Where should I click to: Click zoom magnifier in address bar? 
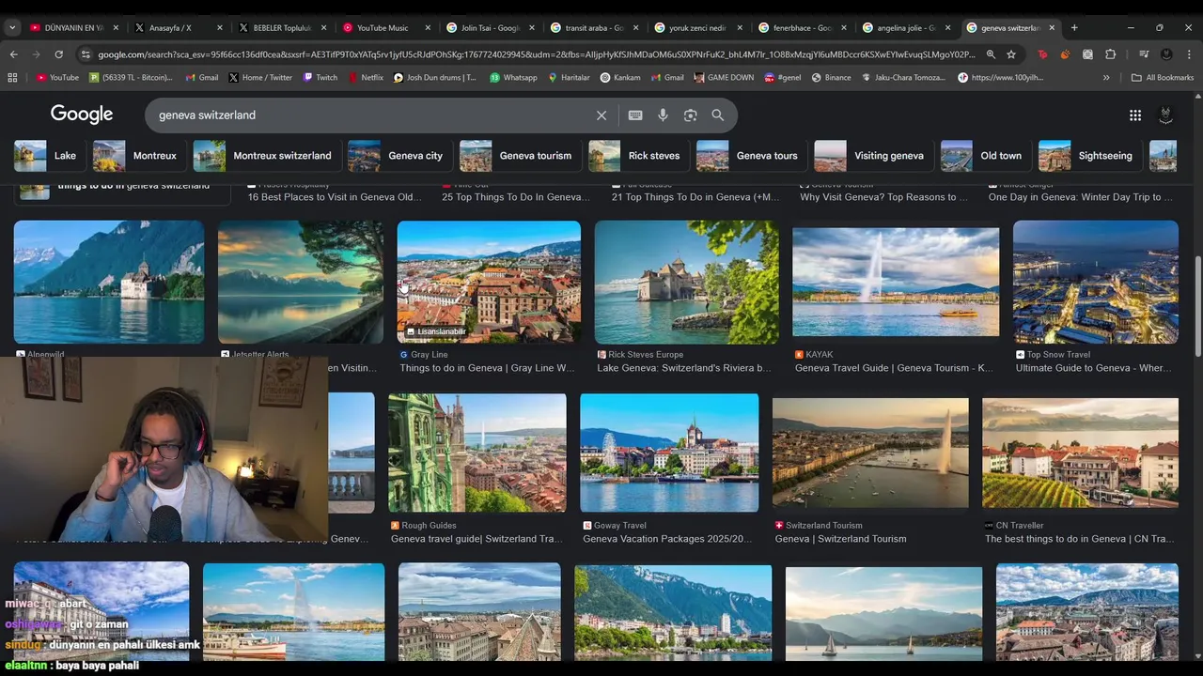click(991, 54)
